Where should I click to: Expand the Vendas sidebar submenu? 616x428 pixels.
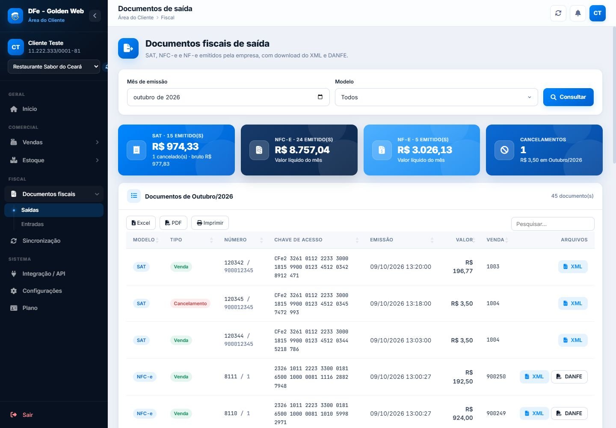point(54,142)
